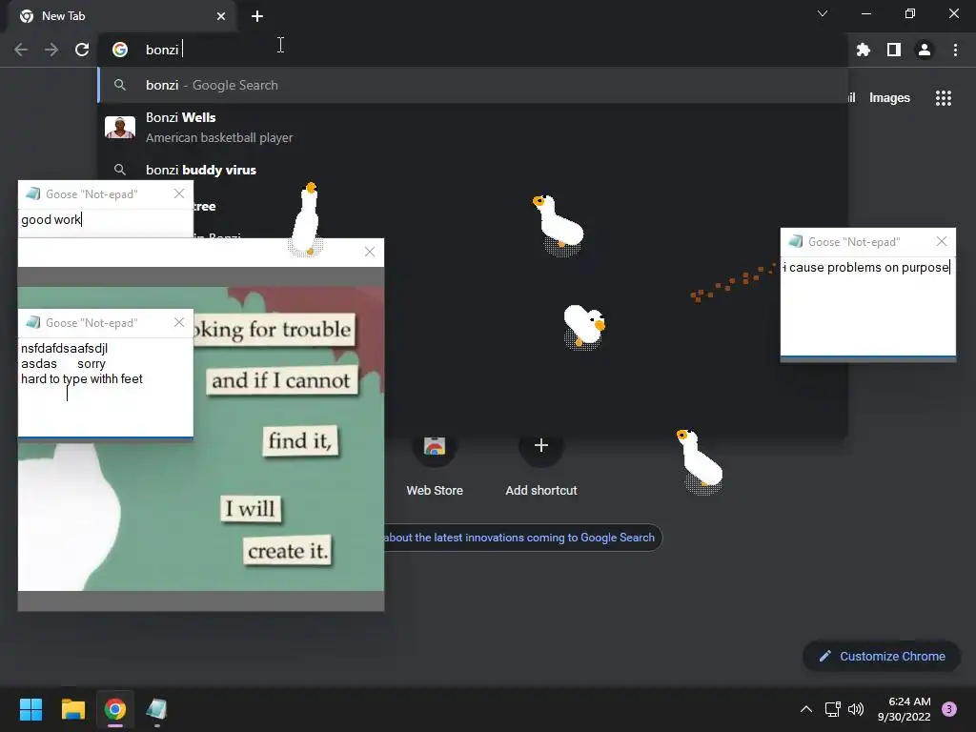Open the volume tray icon
976x732 pixels.
pos(857,709)
